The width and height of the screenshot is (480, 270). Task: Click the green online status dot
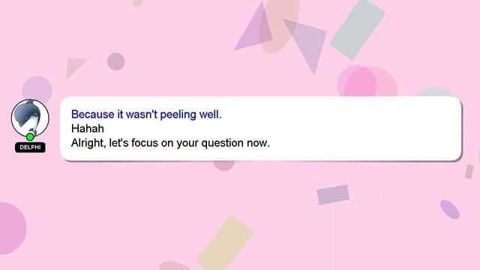(30, 136)
